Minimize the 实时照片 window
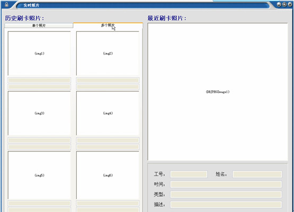Viewport: 294px width, 212px height. 279,4
